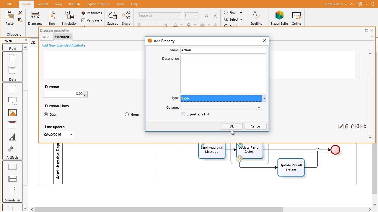This screenshot has height=212, width=378.
Task: Move attribute down with arrow icon
Action: [x=358, y=126]
